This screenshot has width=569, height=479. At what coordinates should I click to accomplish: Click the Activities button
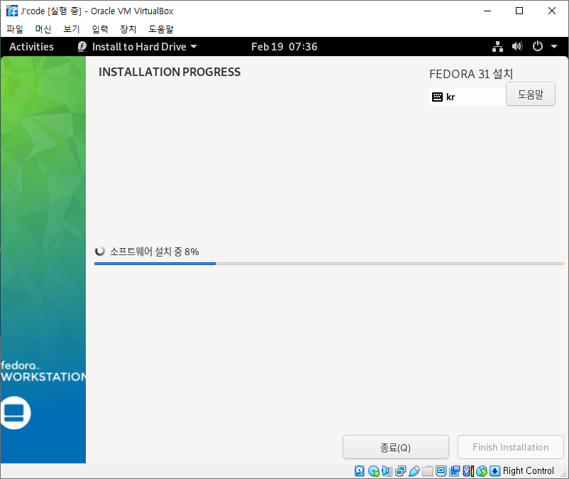pos(31,46)
